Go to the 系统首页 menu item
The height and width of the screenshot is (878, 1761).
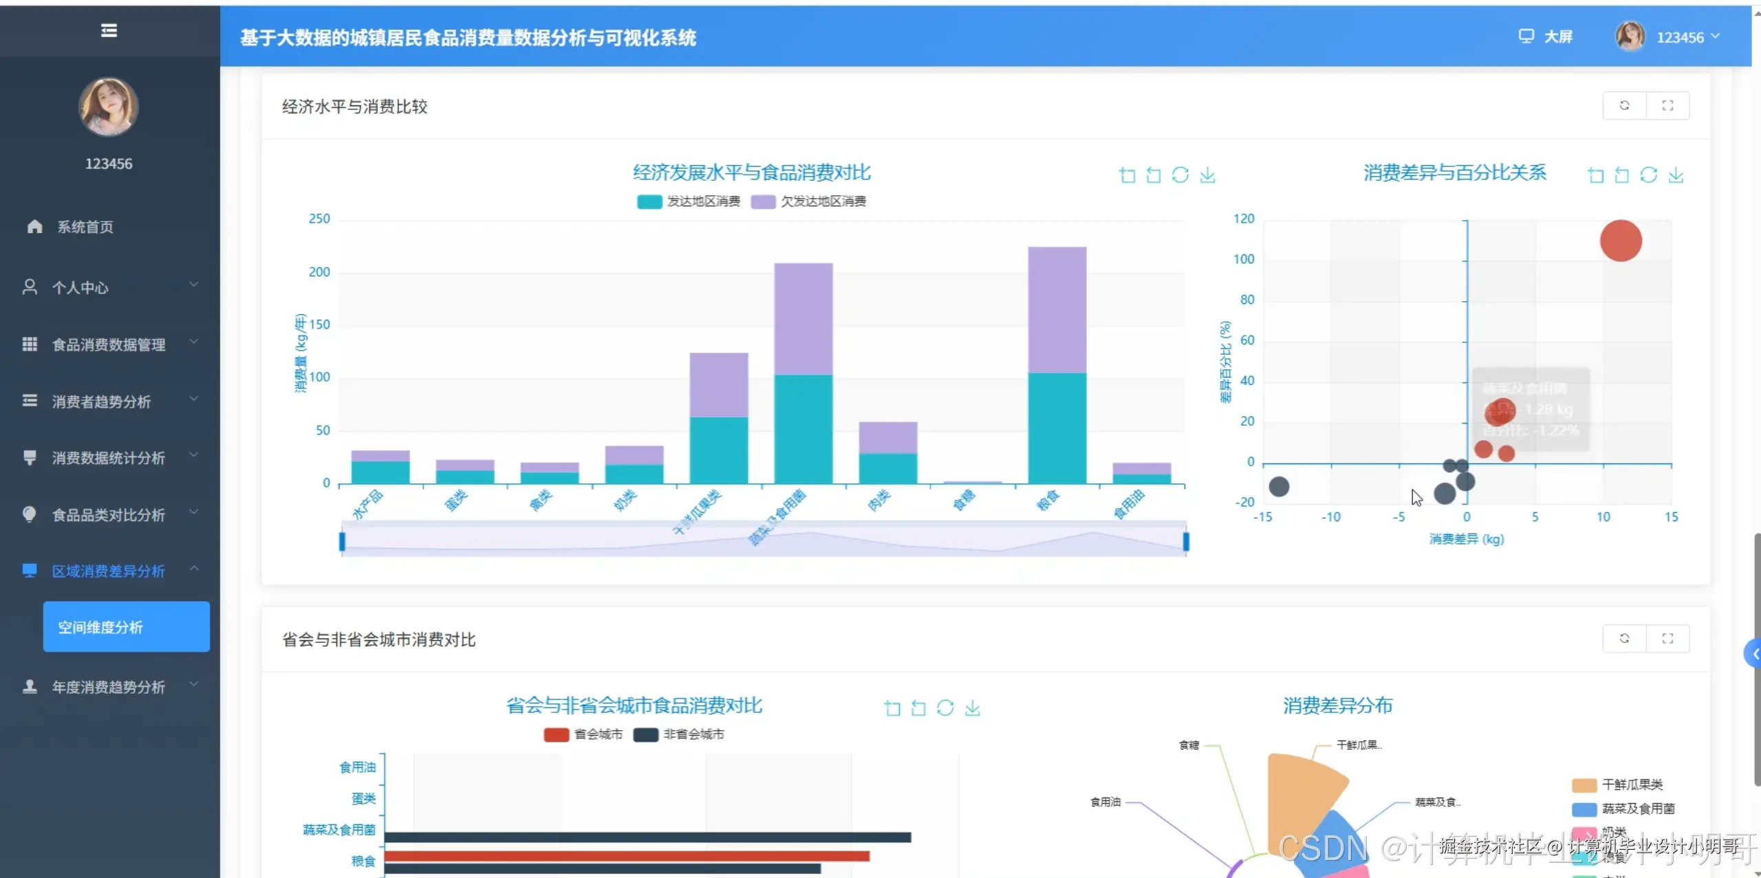[85, 227]
